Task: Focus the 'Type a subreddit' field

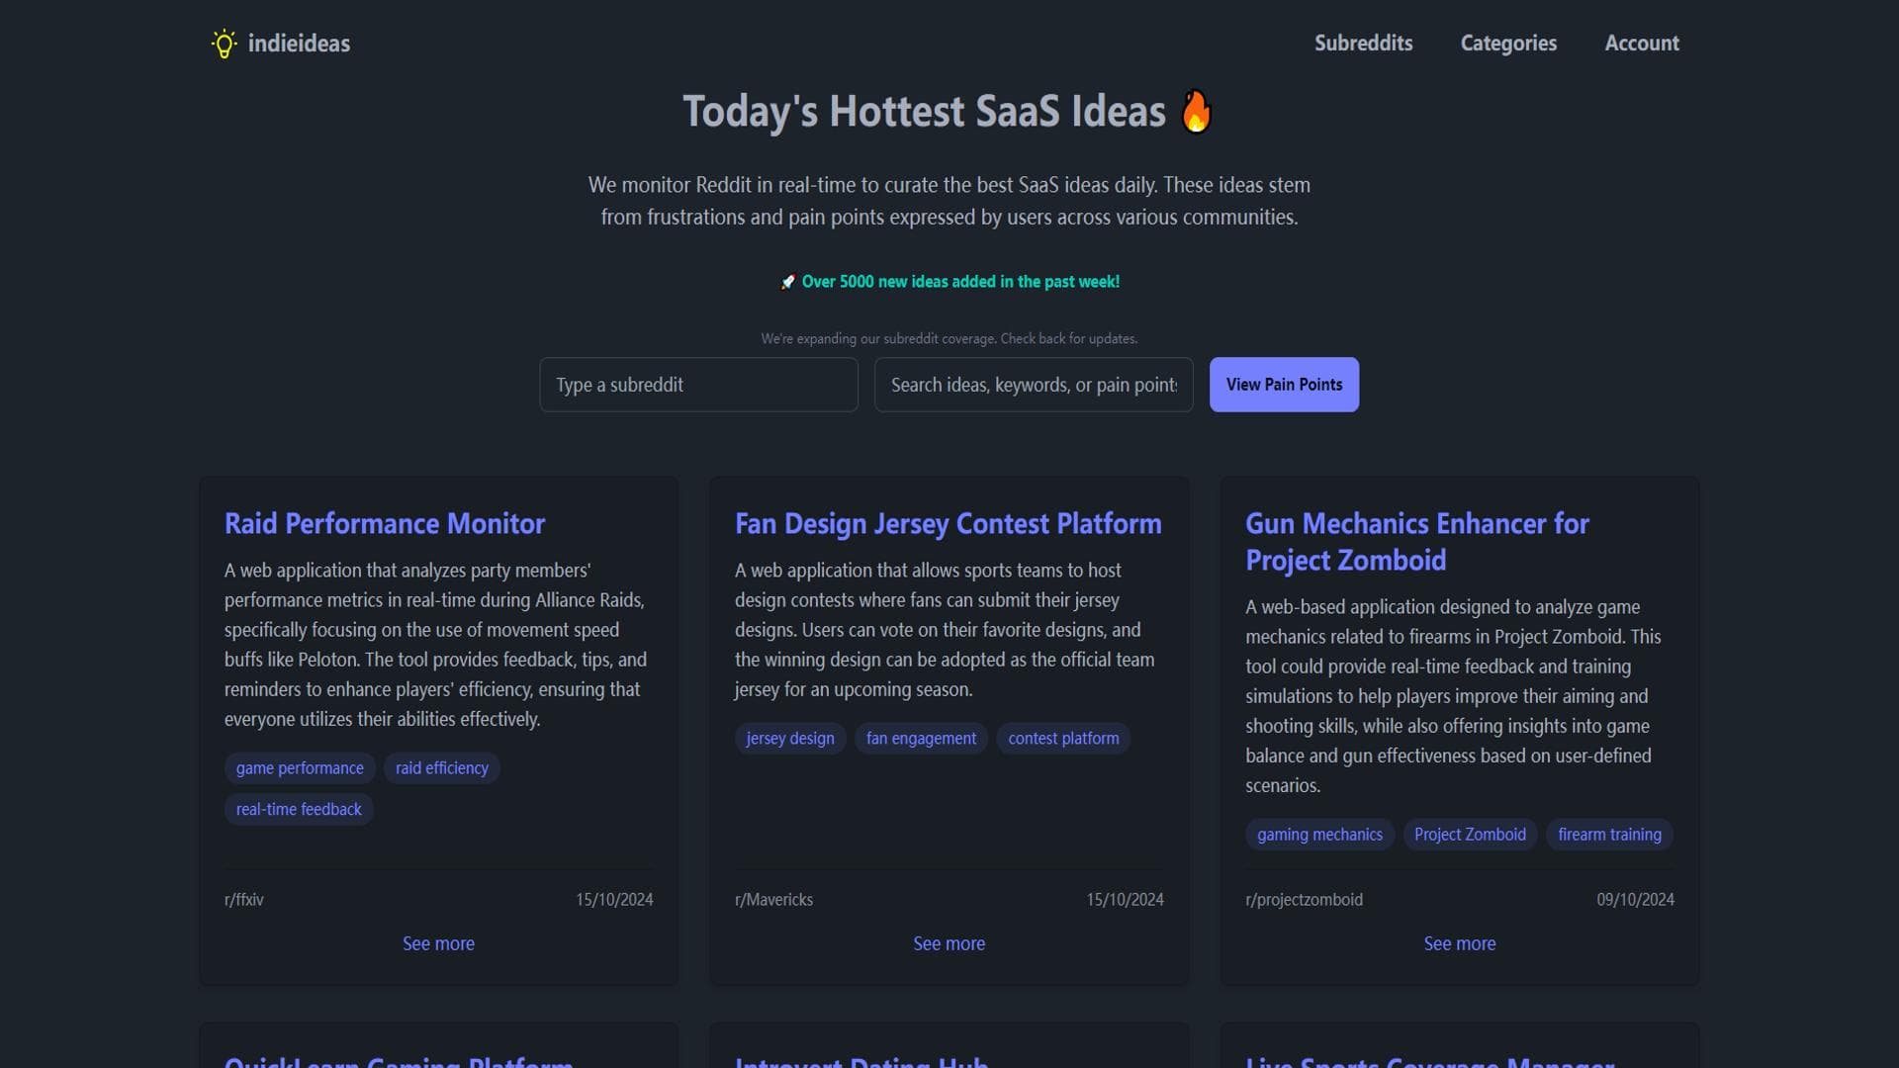Action: [x=698, y=385]
